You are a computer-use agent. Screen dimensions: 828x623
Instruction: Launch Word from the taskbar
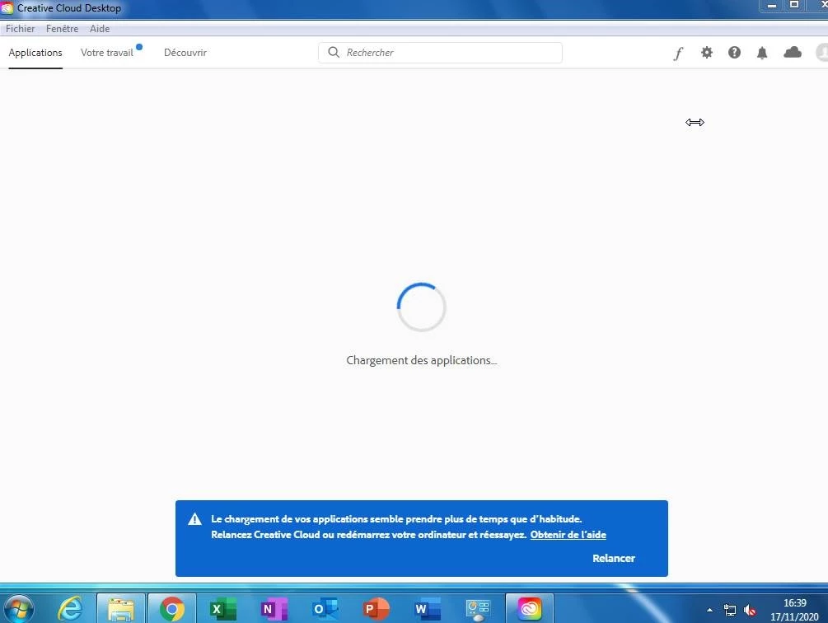tap(427, 609)
